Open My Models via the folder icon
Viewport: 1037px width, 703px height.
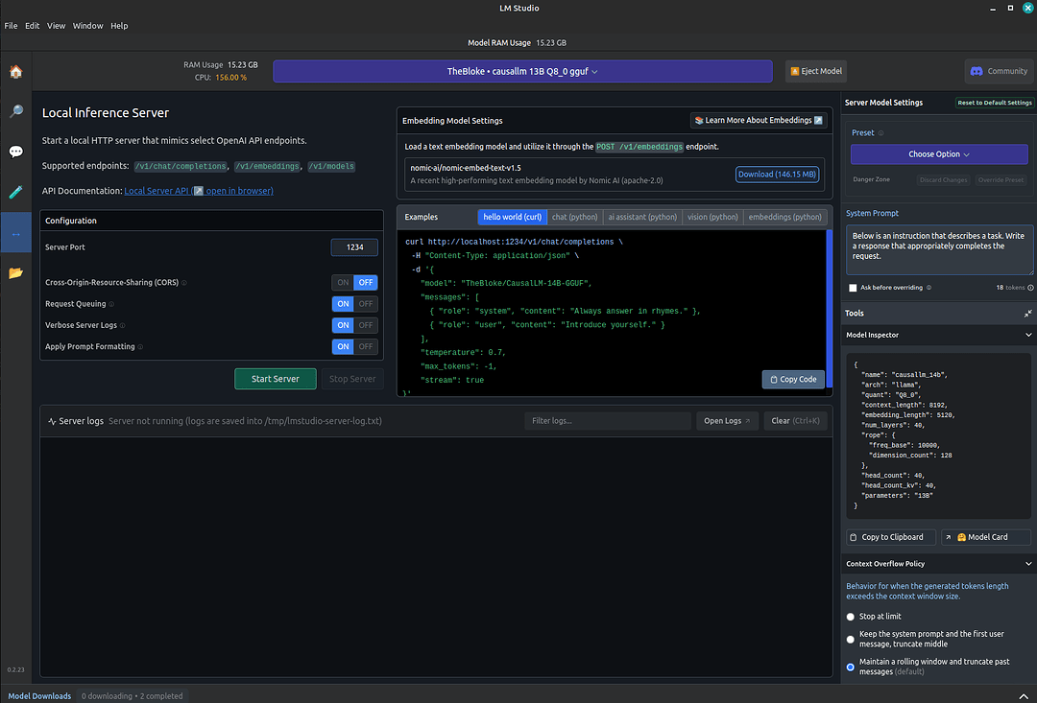coord(15,271)
